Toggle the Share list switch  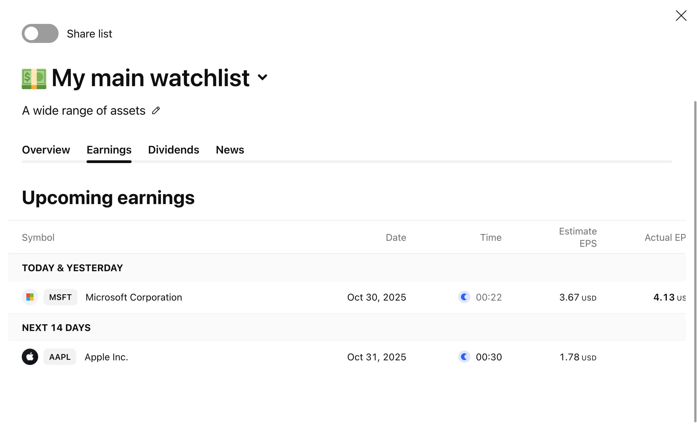[40, 34]
